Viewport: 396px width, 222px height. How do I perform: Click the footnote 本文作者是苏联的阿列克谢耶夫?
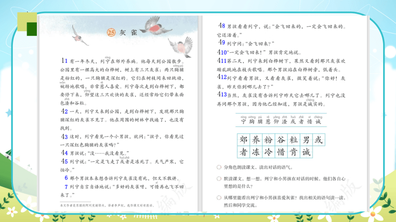(x=107, y=205)
